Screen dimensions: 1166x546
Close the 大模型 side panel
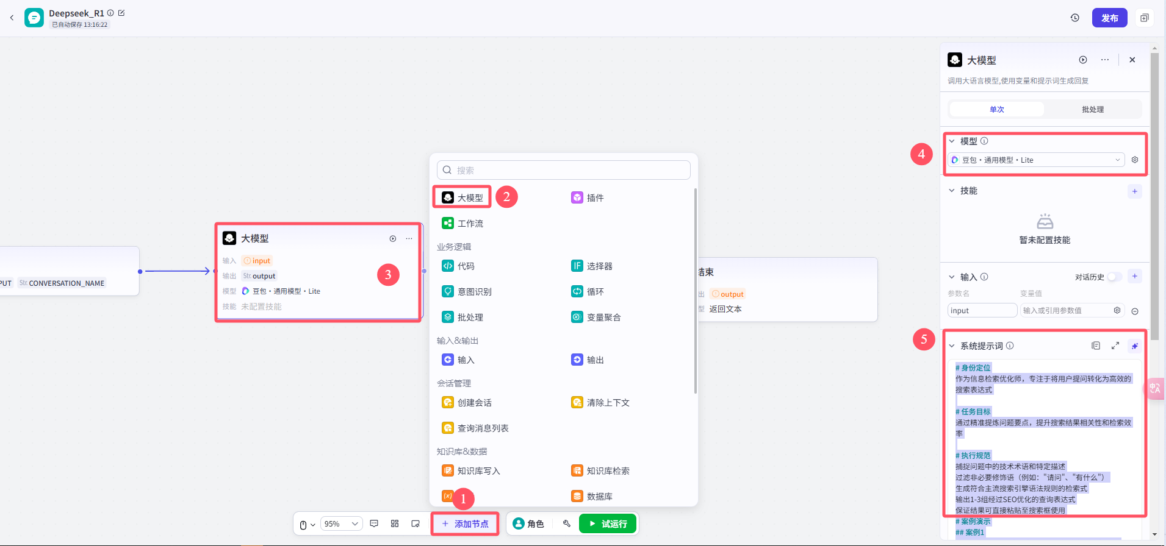coord(1132,60)
